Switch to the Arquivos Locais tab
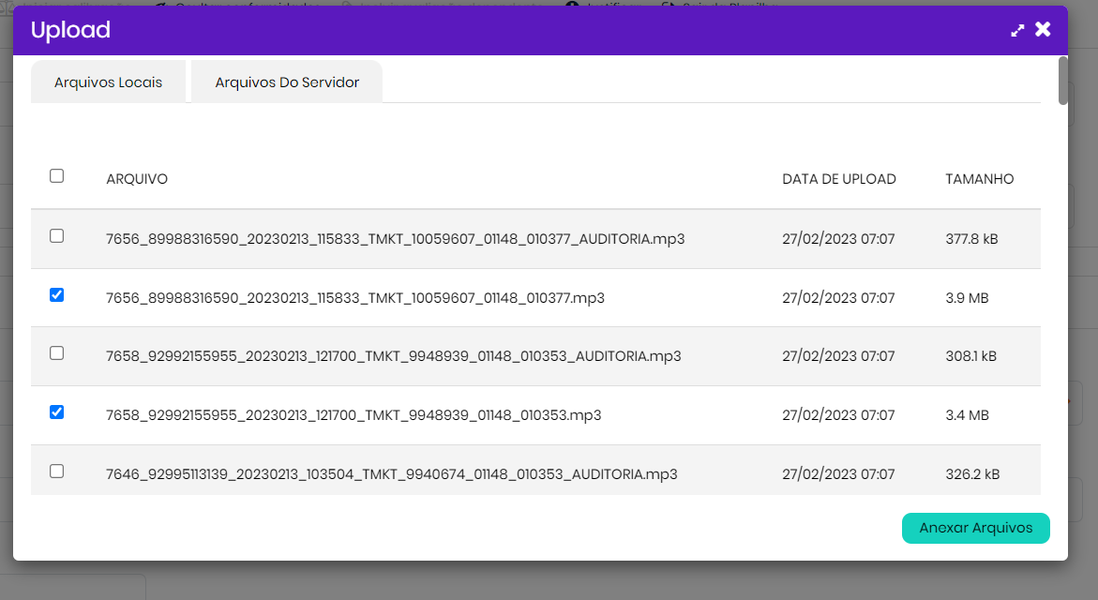 pyautogui.click(x=108, y=82)
